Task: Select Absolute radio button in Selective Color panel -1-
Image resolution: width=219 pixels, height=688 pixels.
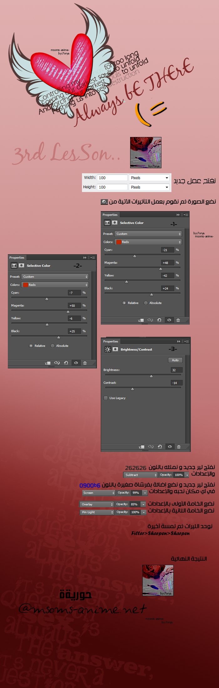Action: [146, 303]
